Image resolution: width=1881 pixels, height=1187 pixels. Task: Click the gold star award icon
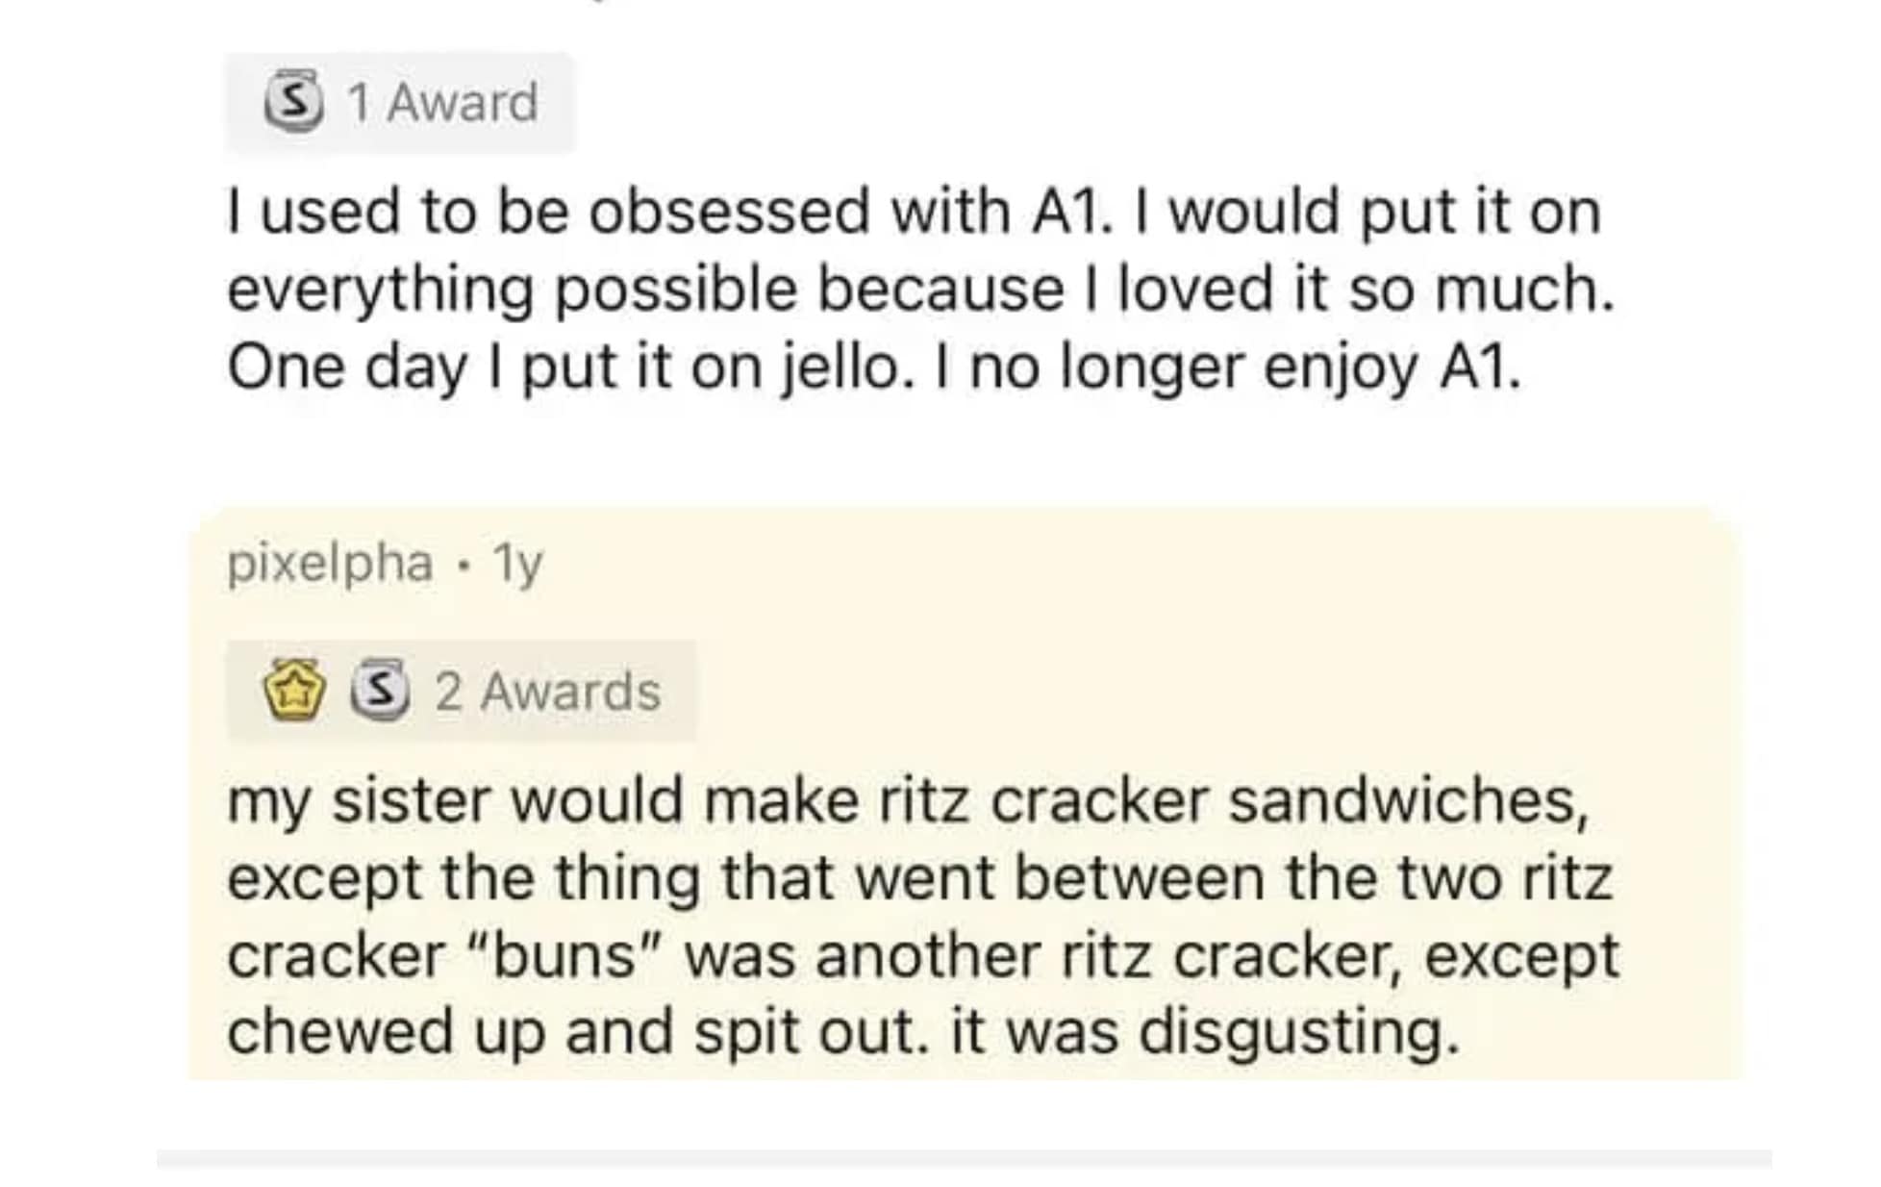pyautogui.click(x=294, y=690)
